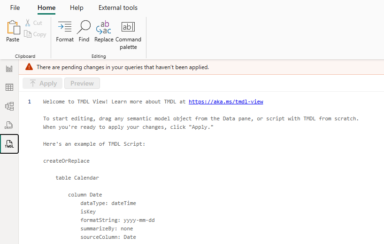Open the External tools tab
The height and width of the screenshot is (244, 384).
coord(118,8)
